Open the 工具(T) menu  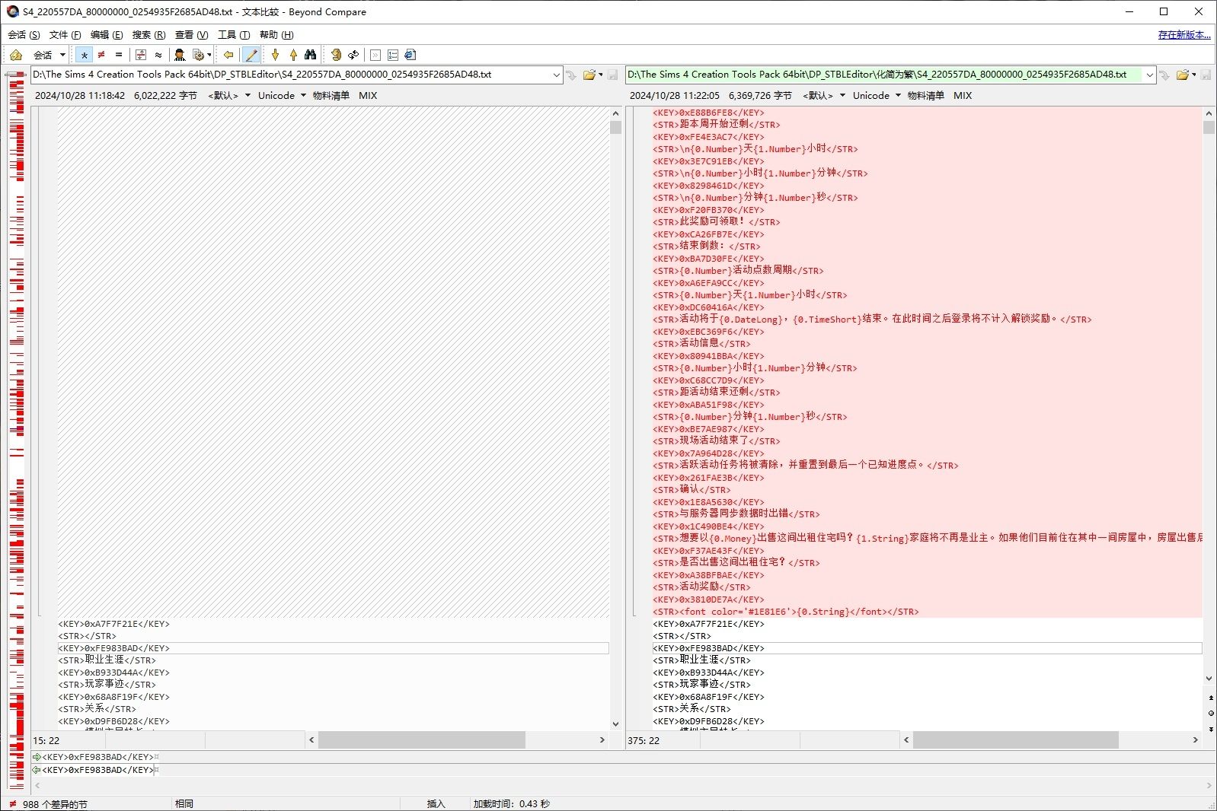[x=234, y=35]
